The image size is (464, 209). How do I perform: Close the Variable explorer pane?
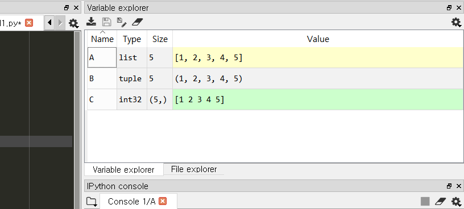coord(459,8)
